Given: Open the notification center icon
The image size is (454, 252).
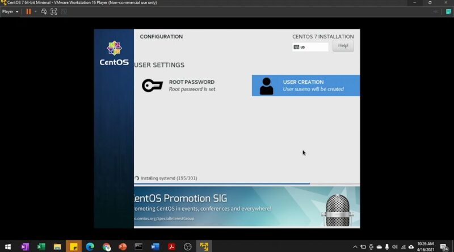Looking at the screenshot, I should point(444,247).
